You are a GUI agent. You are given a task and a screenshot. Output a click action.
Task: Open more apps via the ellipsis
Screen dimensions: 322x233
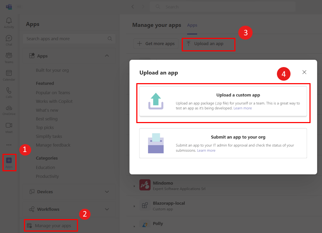[x=9, y=145]
